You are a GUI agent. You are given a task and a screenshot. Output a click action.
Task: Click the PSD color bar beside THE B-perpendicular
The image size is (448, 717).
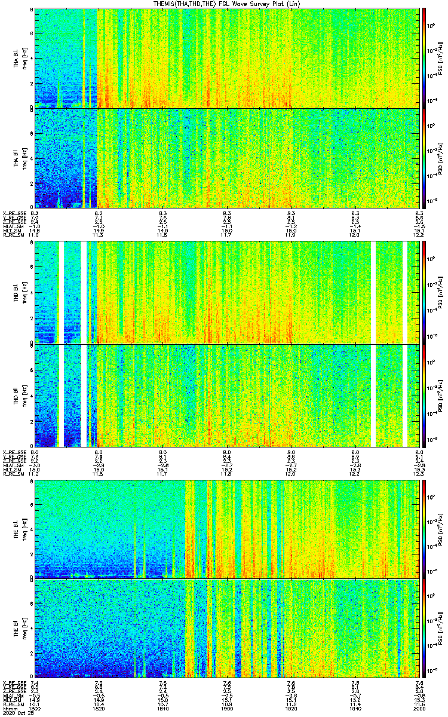tap(424, 529)
